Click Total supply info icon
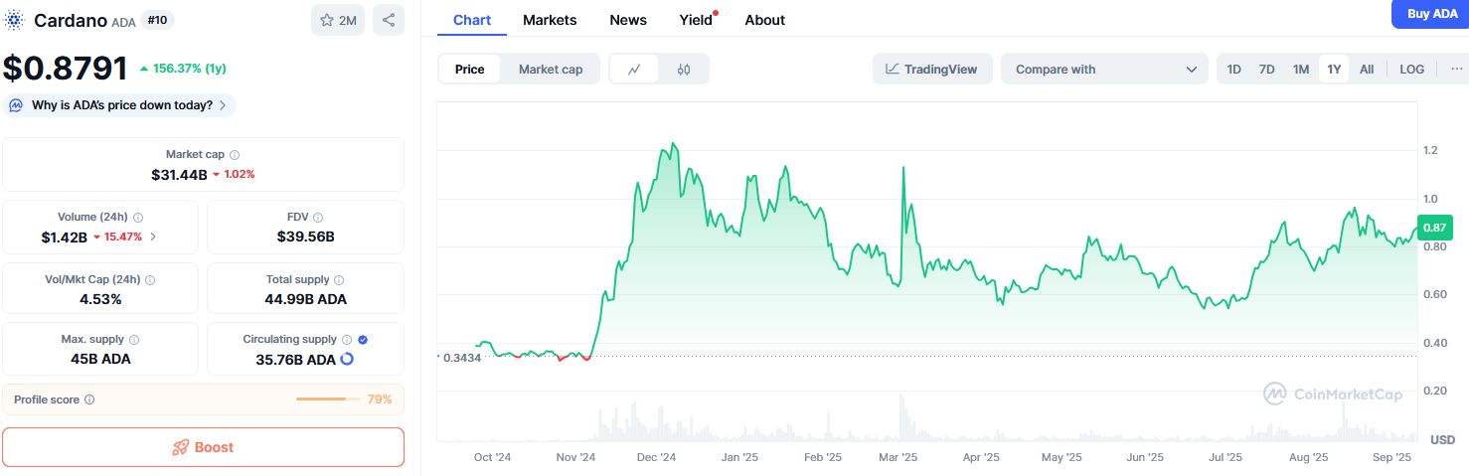Image resolution: width=1469 pixels, height=476 pixels. click(x=339, y=280)
